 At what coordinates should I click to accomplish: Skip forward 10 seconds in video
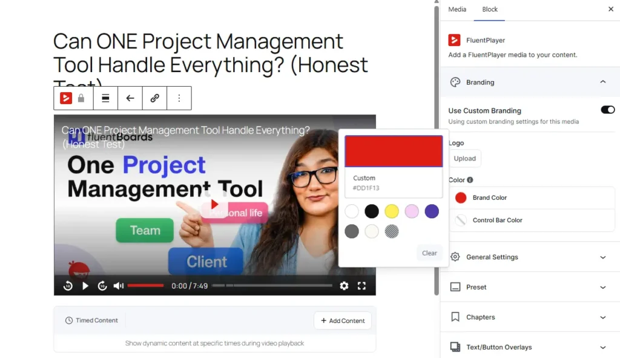point(102,285)
